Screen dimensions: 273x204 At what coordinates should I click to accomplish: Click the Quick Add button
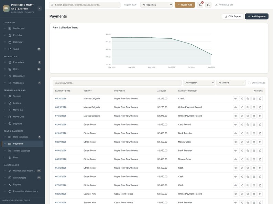185,5
